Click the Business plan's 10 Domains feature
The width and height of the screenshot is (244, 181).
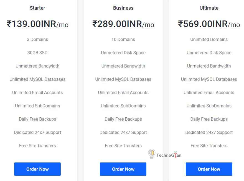tap(123, 39)
